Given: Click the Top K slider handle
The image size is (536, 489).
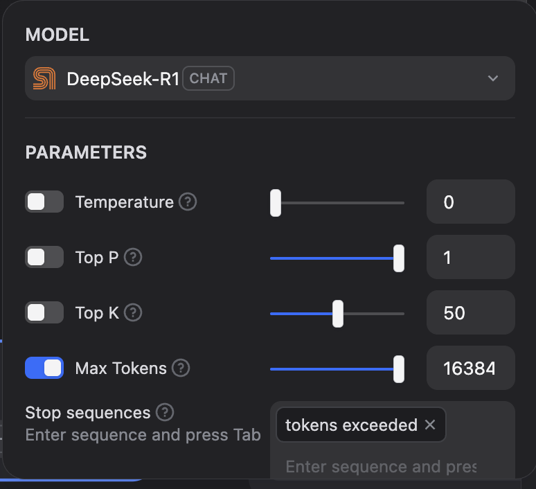Looking at the screenshot, I should click(338, 314).
